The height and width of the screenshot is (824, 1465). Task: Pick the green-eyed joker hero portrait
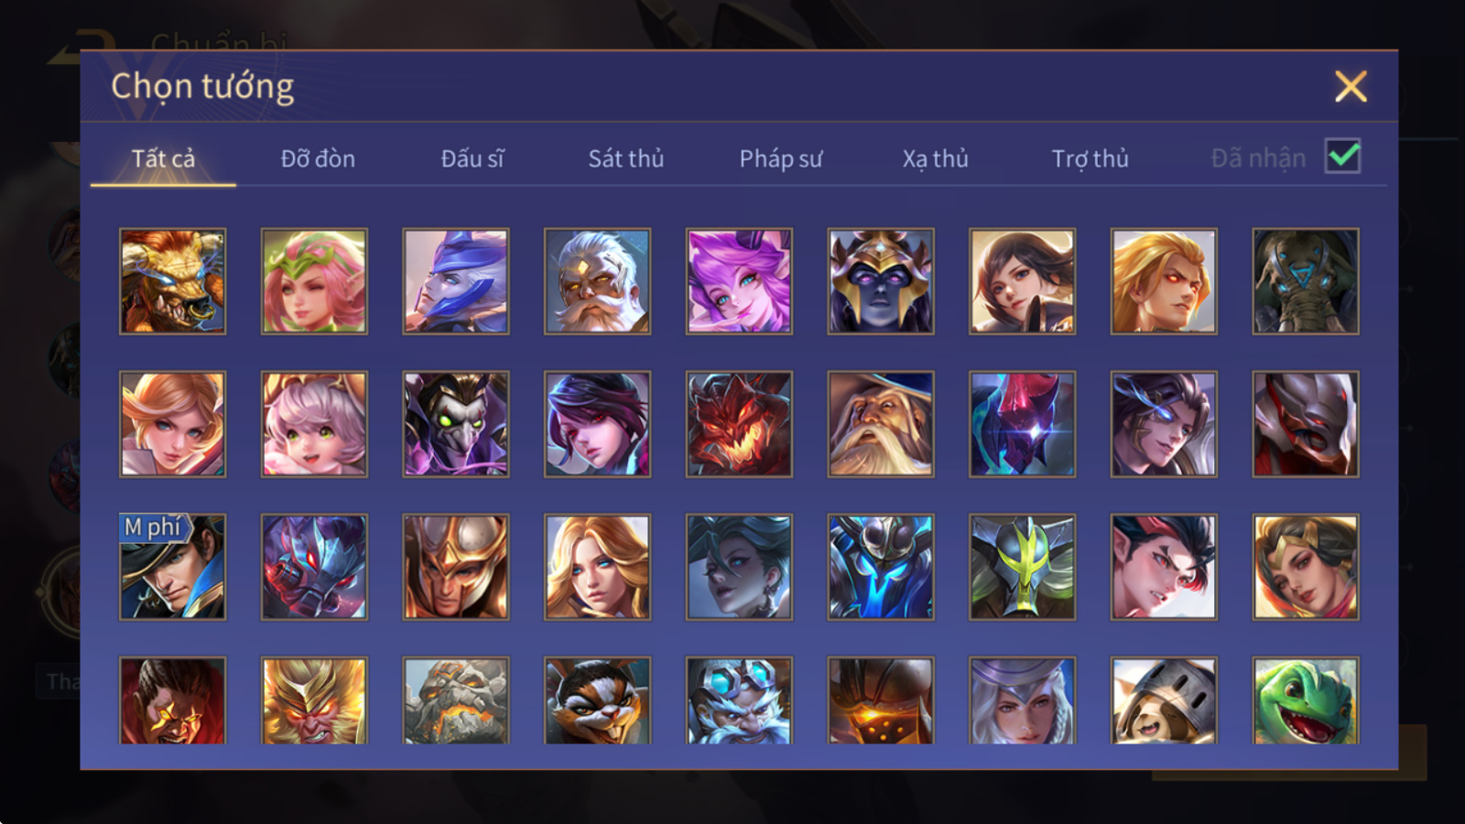pos(456,424)
